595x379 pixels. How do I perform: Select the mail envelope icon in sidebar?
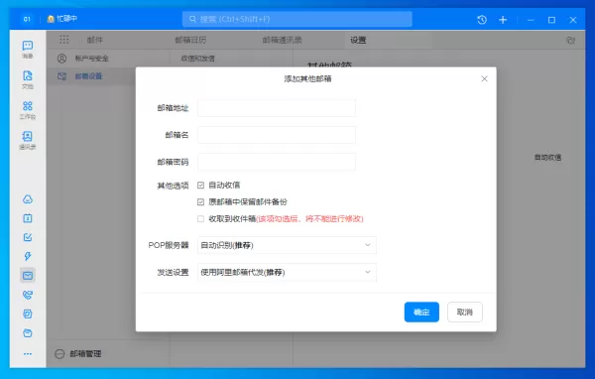[28, 276]
